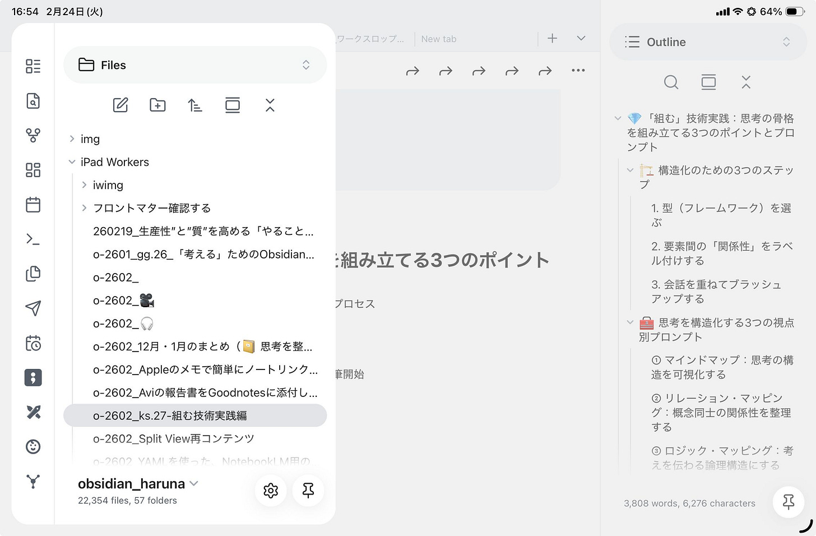The height and width of the screenshot is (536, 816).
Task: Create a new note in Files pane
Action: coord(120,105)
